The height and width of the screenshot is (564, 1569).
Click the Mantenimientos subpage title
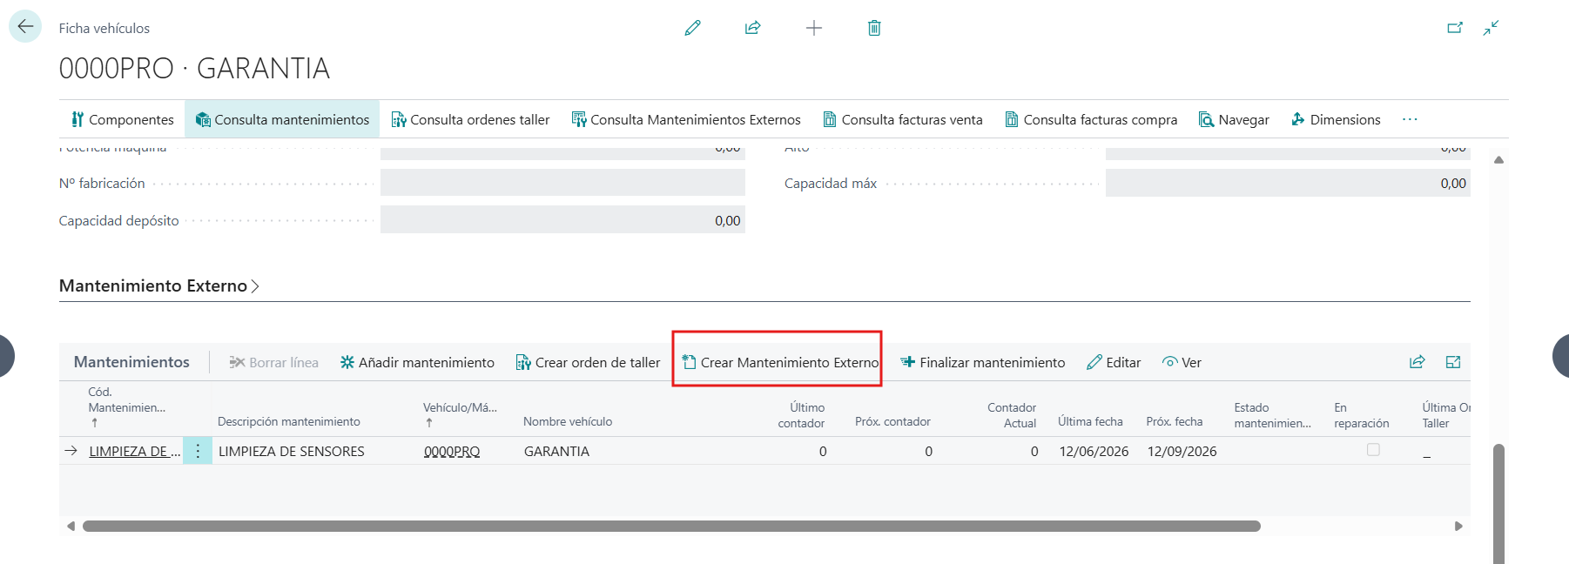(x=131, y=362)
